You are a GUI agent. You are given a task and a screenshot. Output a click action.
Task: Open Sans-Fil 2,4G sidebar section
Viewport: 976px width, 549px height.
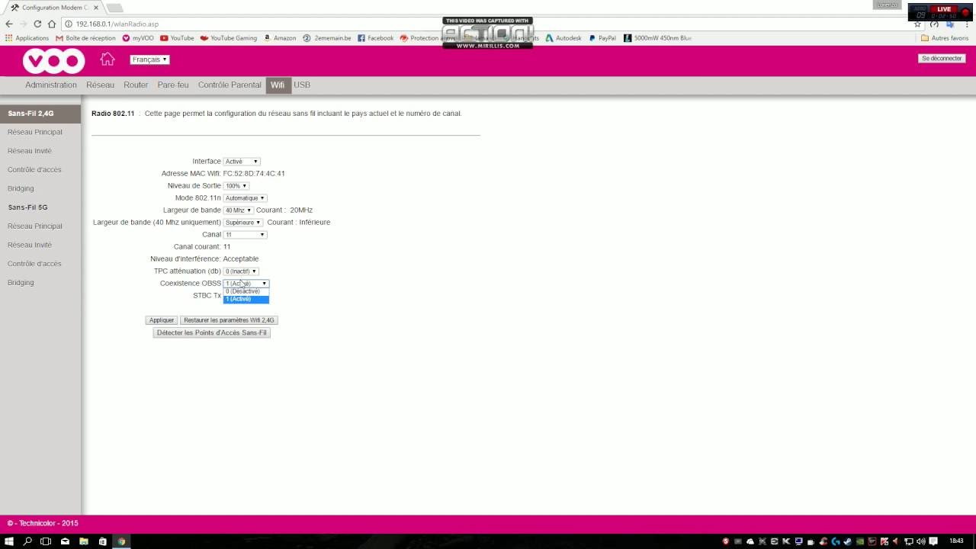point(40,114)
